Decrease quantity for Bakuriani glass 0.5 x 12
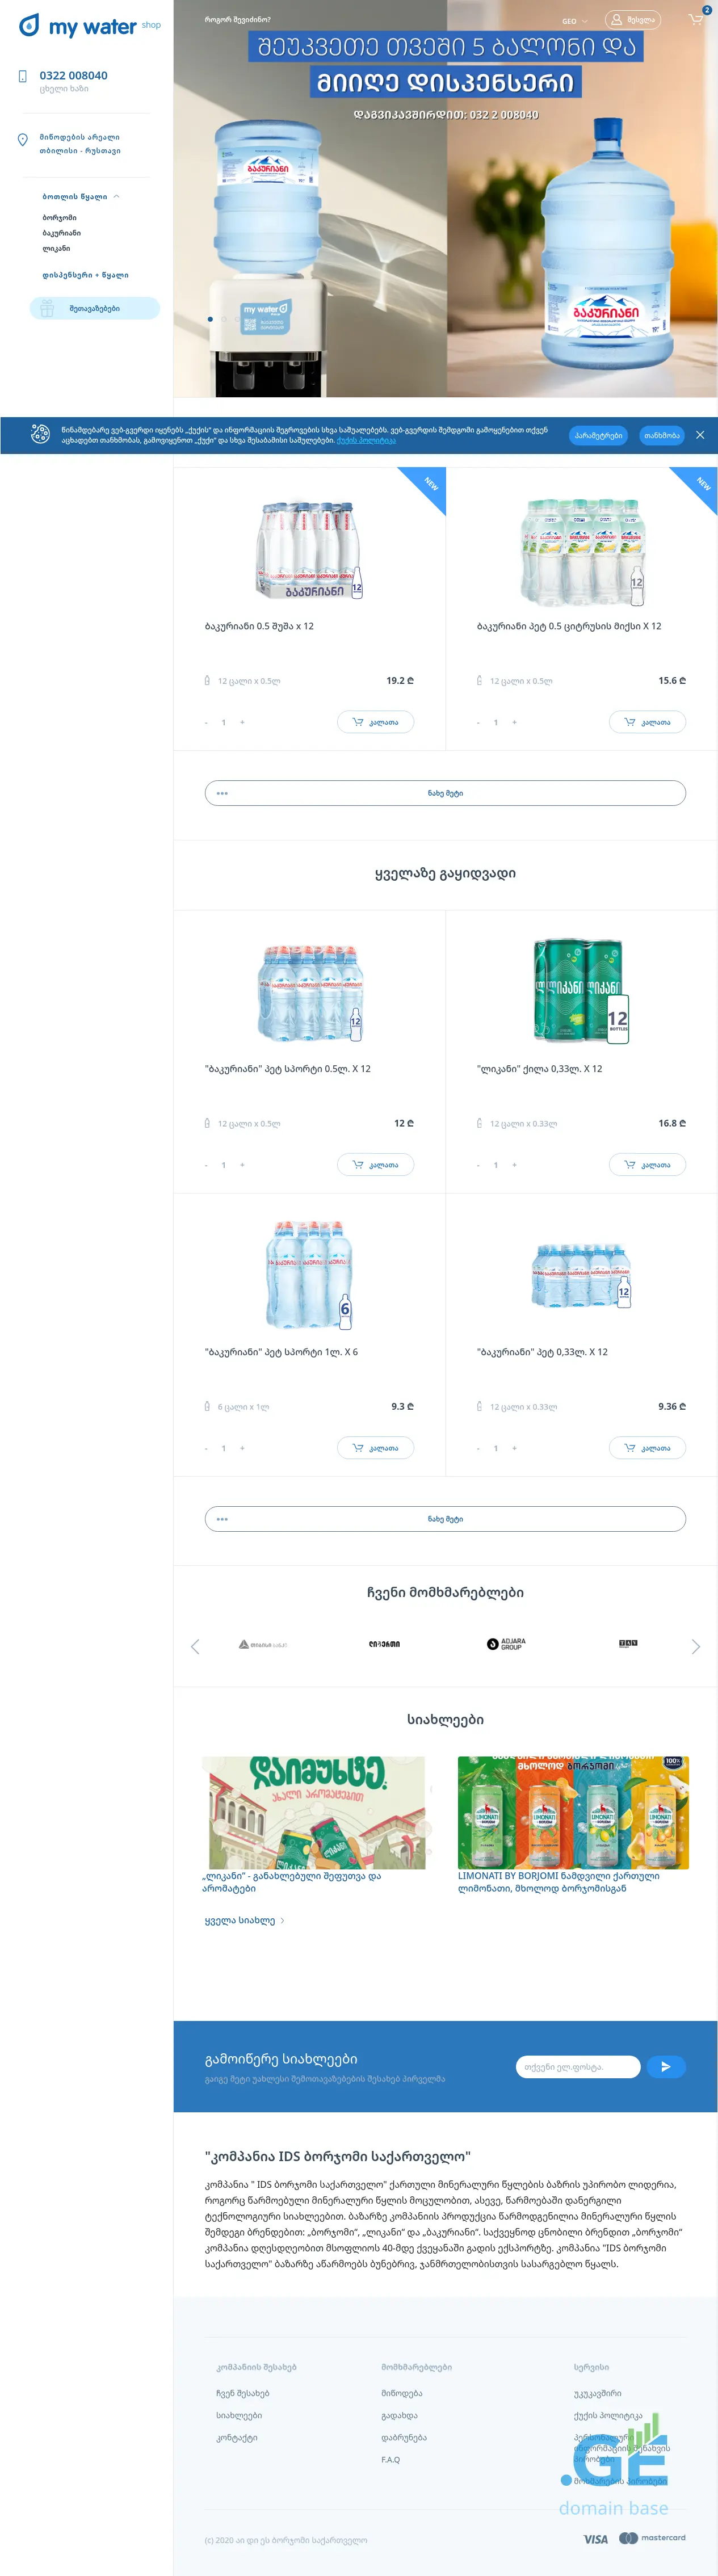The image size is (718, 2576). pos(206,722)
